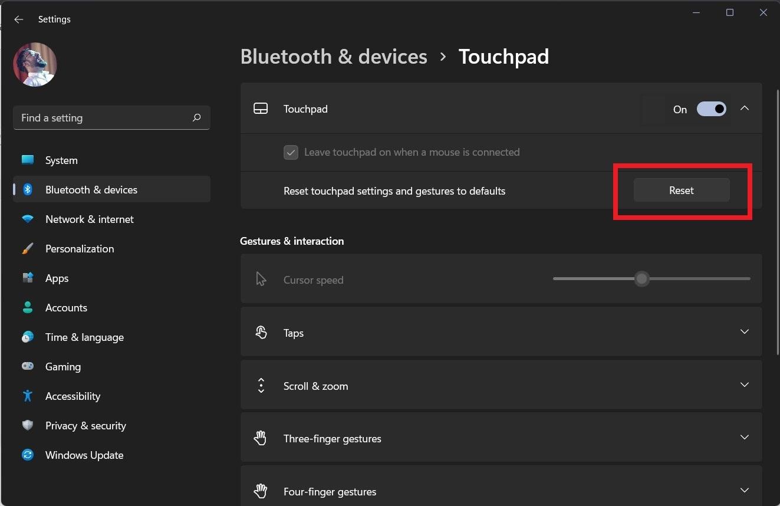
Task: Expand the Taps section
Action: pyautogui.click(x=744, y=332)
